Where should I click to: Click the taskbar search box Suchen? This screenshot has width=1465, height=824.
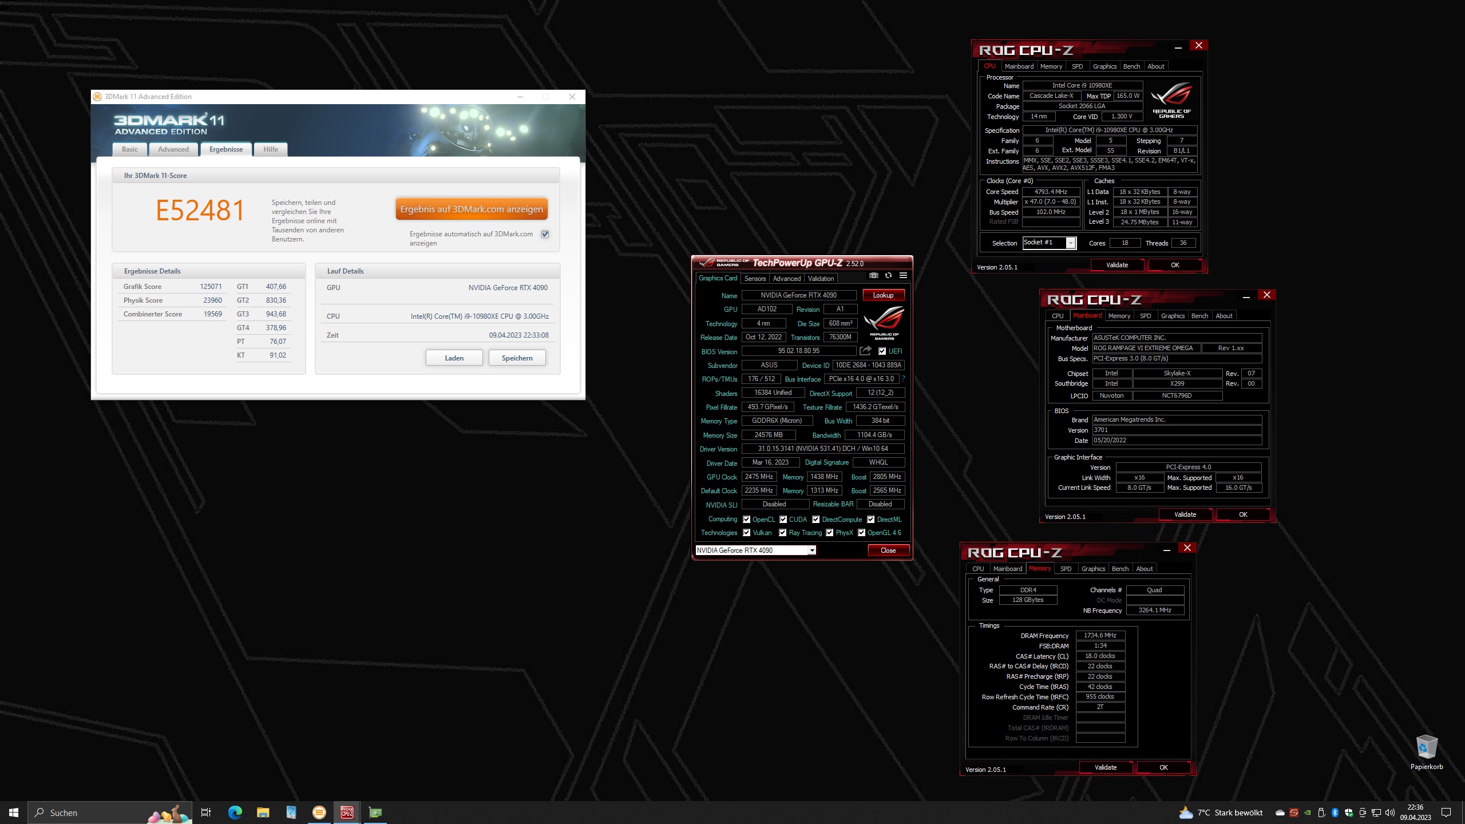click(x=110, y=813)
